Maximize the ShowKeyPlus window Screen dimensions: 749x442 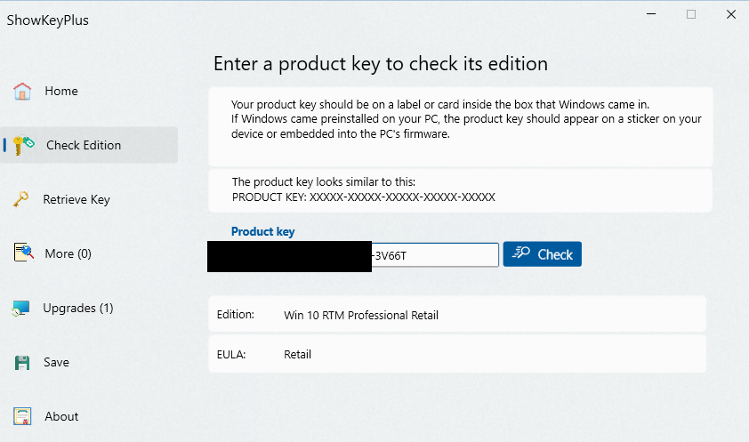click(690, 14)
